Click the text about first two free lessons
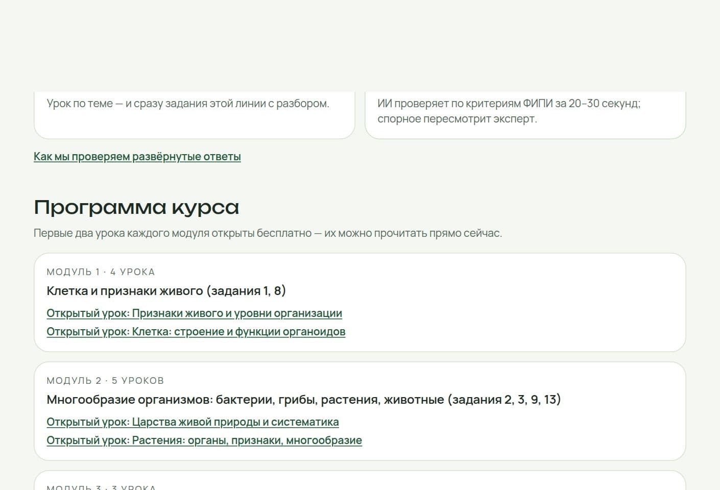 coord(268,233)
